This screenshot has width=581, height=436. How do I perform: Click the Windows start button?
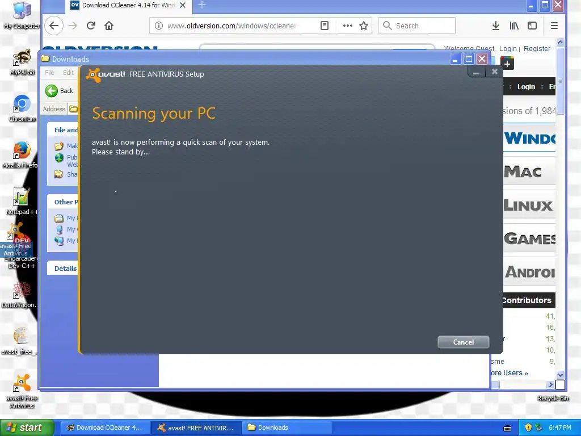[x=27, y=427]
